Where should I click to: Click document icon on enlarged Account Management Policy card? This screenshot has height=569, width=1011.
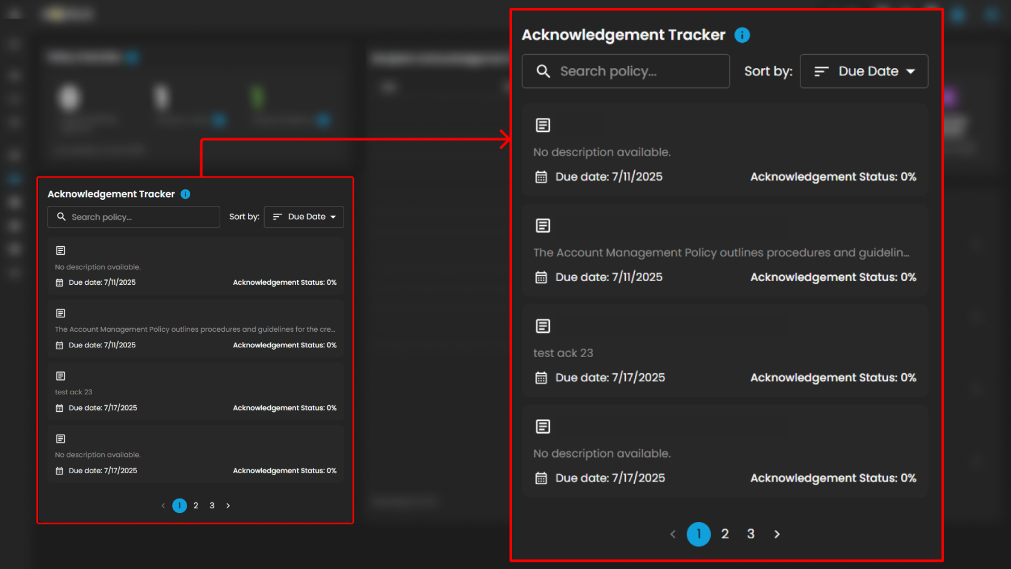coord(543,226)
